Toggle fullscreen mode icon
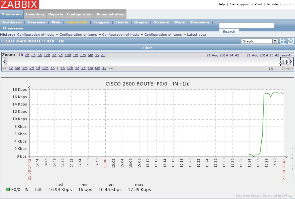Image resolution: width=295 pixels, height=199 pixels. tap(291, 41)
